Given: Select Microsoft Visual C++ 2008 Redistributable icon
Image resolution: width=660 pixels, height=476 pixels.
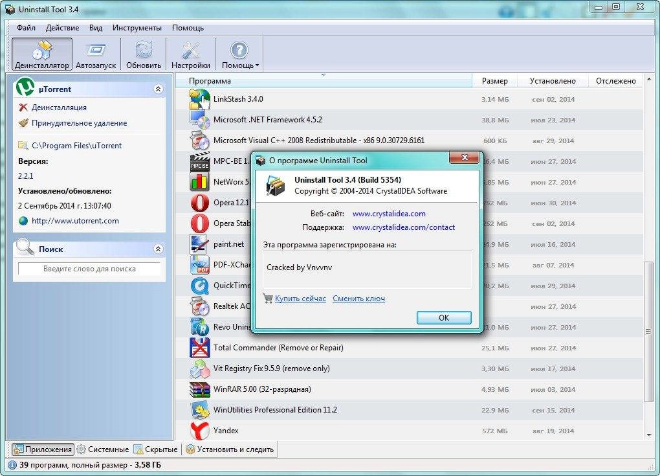Looking at the screenshot, I should 199,141.
